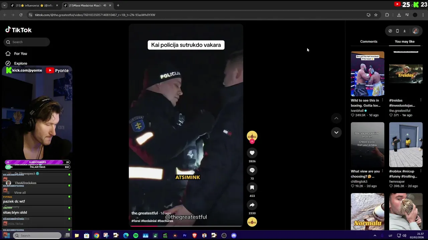The width and height of the screenshot is (428, 240).
Task: Open fwmreaper profile link
Action: [397, 182]
